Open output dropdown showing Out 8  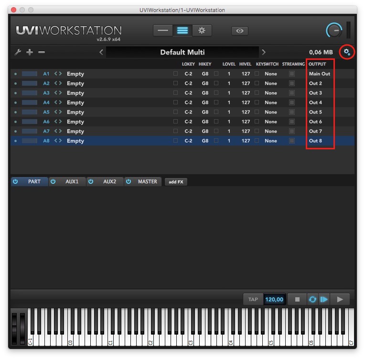point(315,141)
